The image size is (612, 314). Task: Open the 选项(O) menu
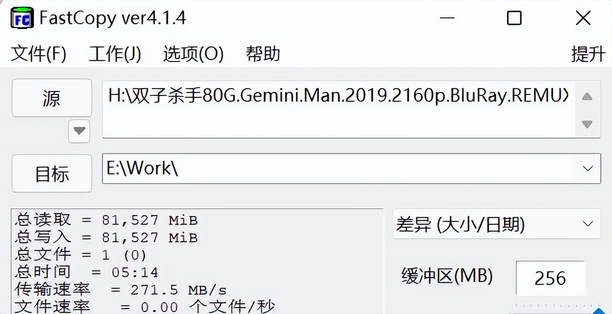pyautogui.click(x=194, y=54)
